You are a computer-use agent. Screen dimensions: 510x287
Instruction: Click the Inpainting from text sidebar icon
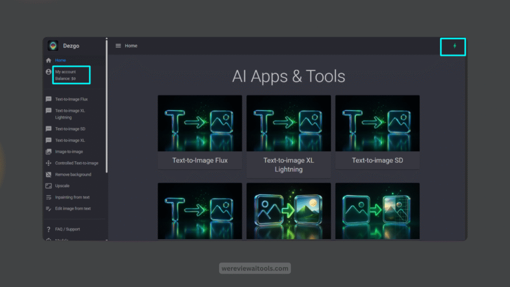click(x=48, y=197)
